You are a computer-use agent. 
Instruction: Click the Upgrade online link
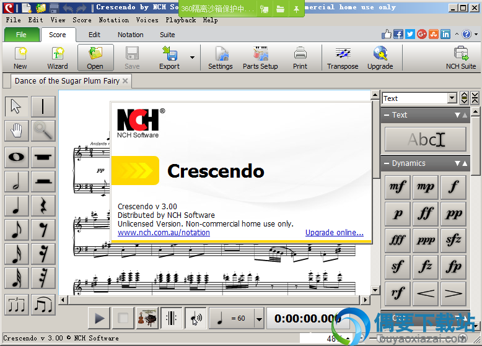(x=334, y=233)
